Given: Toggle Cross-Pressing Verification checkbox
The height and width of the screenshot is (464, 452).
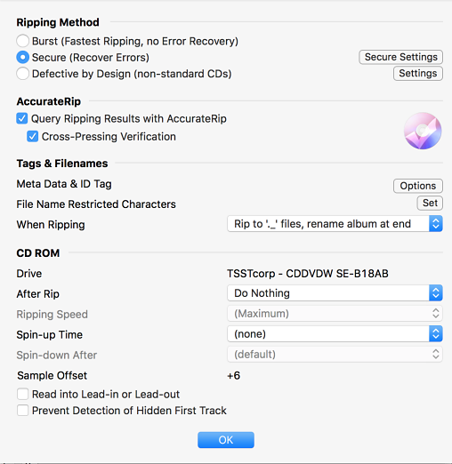Looking at the screenshot, I should (33, 137).
